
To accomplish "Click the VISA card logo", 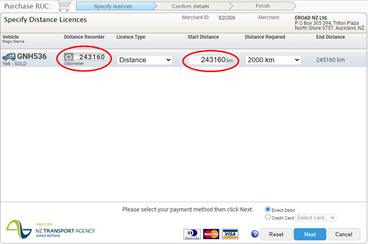I will pyautogui.click(x=230, y=234).
